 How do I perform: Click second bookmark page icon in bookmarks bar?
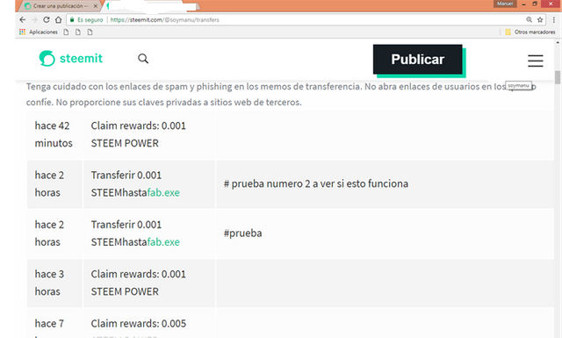pyautogui.click(x=78, y=32)
